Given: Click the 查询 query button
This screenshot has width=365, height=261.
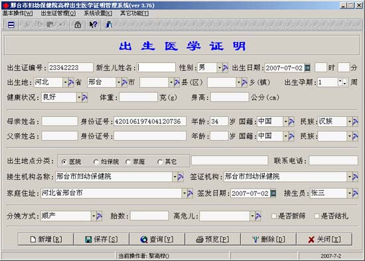Looking at the screenshot, I should click(x=157, y=239).
